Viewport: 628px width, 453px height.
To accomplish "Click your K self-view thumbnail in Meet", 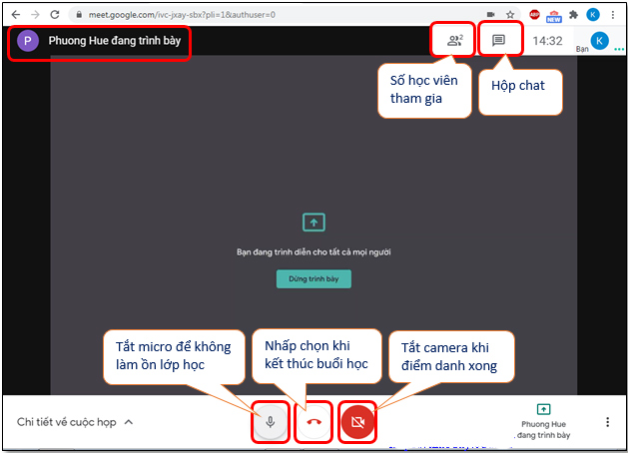I will (599, 41).
